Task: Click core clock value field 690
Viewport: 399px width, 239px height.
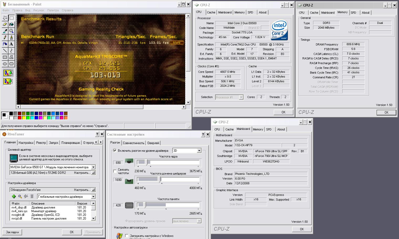Action: [118, 162]
